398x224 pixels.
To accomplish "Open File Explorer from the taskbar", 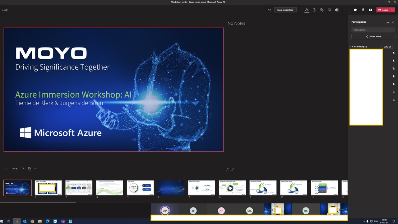I will [40, 222].
